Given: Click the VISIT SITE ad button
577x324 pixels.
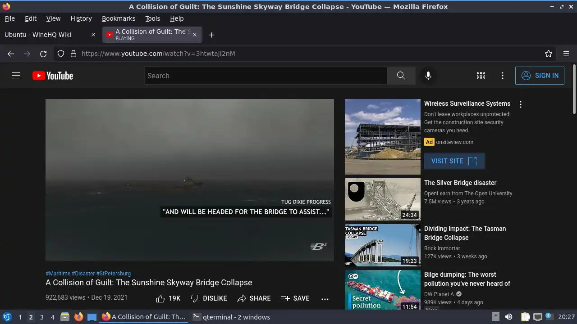Looking at the screenshot, I should 454,161.
